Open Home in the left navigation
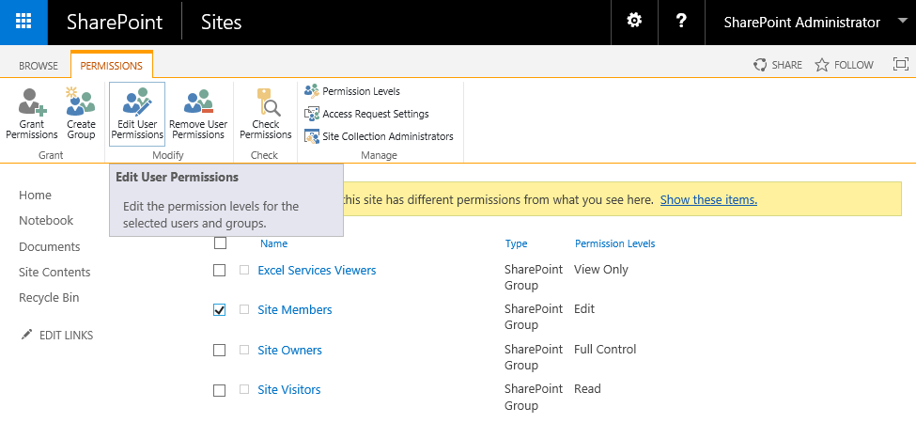 pyautogui.click(x=35, y=196)
